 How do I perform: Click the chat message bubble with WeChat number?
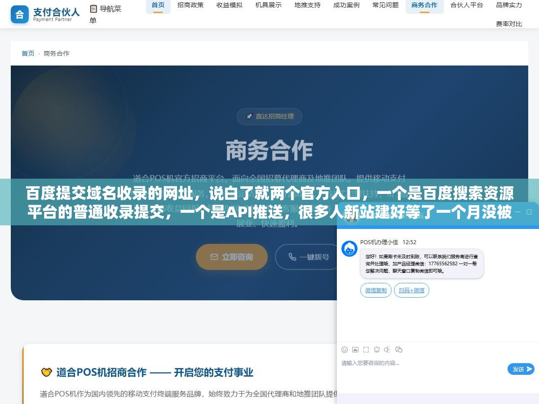coord(422,264)
